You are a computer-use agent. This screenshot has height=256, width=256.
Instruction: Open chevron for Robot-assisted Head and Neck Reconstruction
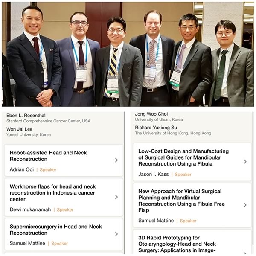click(116, 160)
